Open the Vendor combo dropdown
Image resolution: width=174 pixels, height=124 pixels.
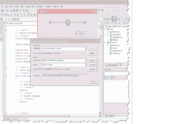click(86, 65)
